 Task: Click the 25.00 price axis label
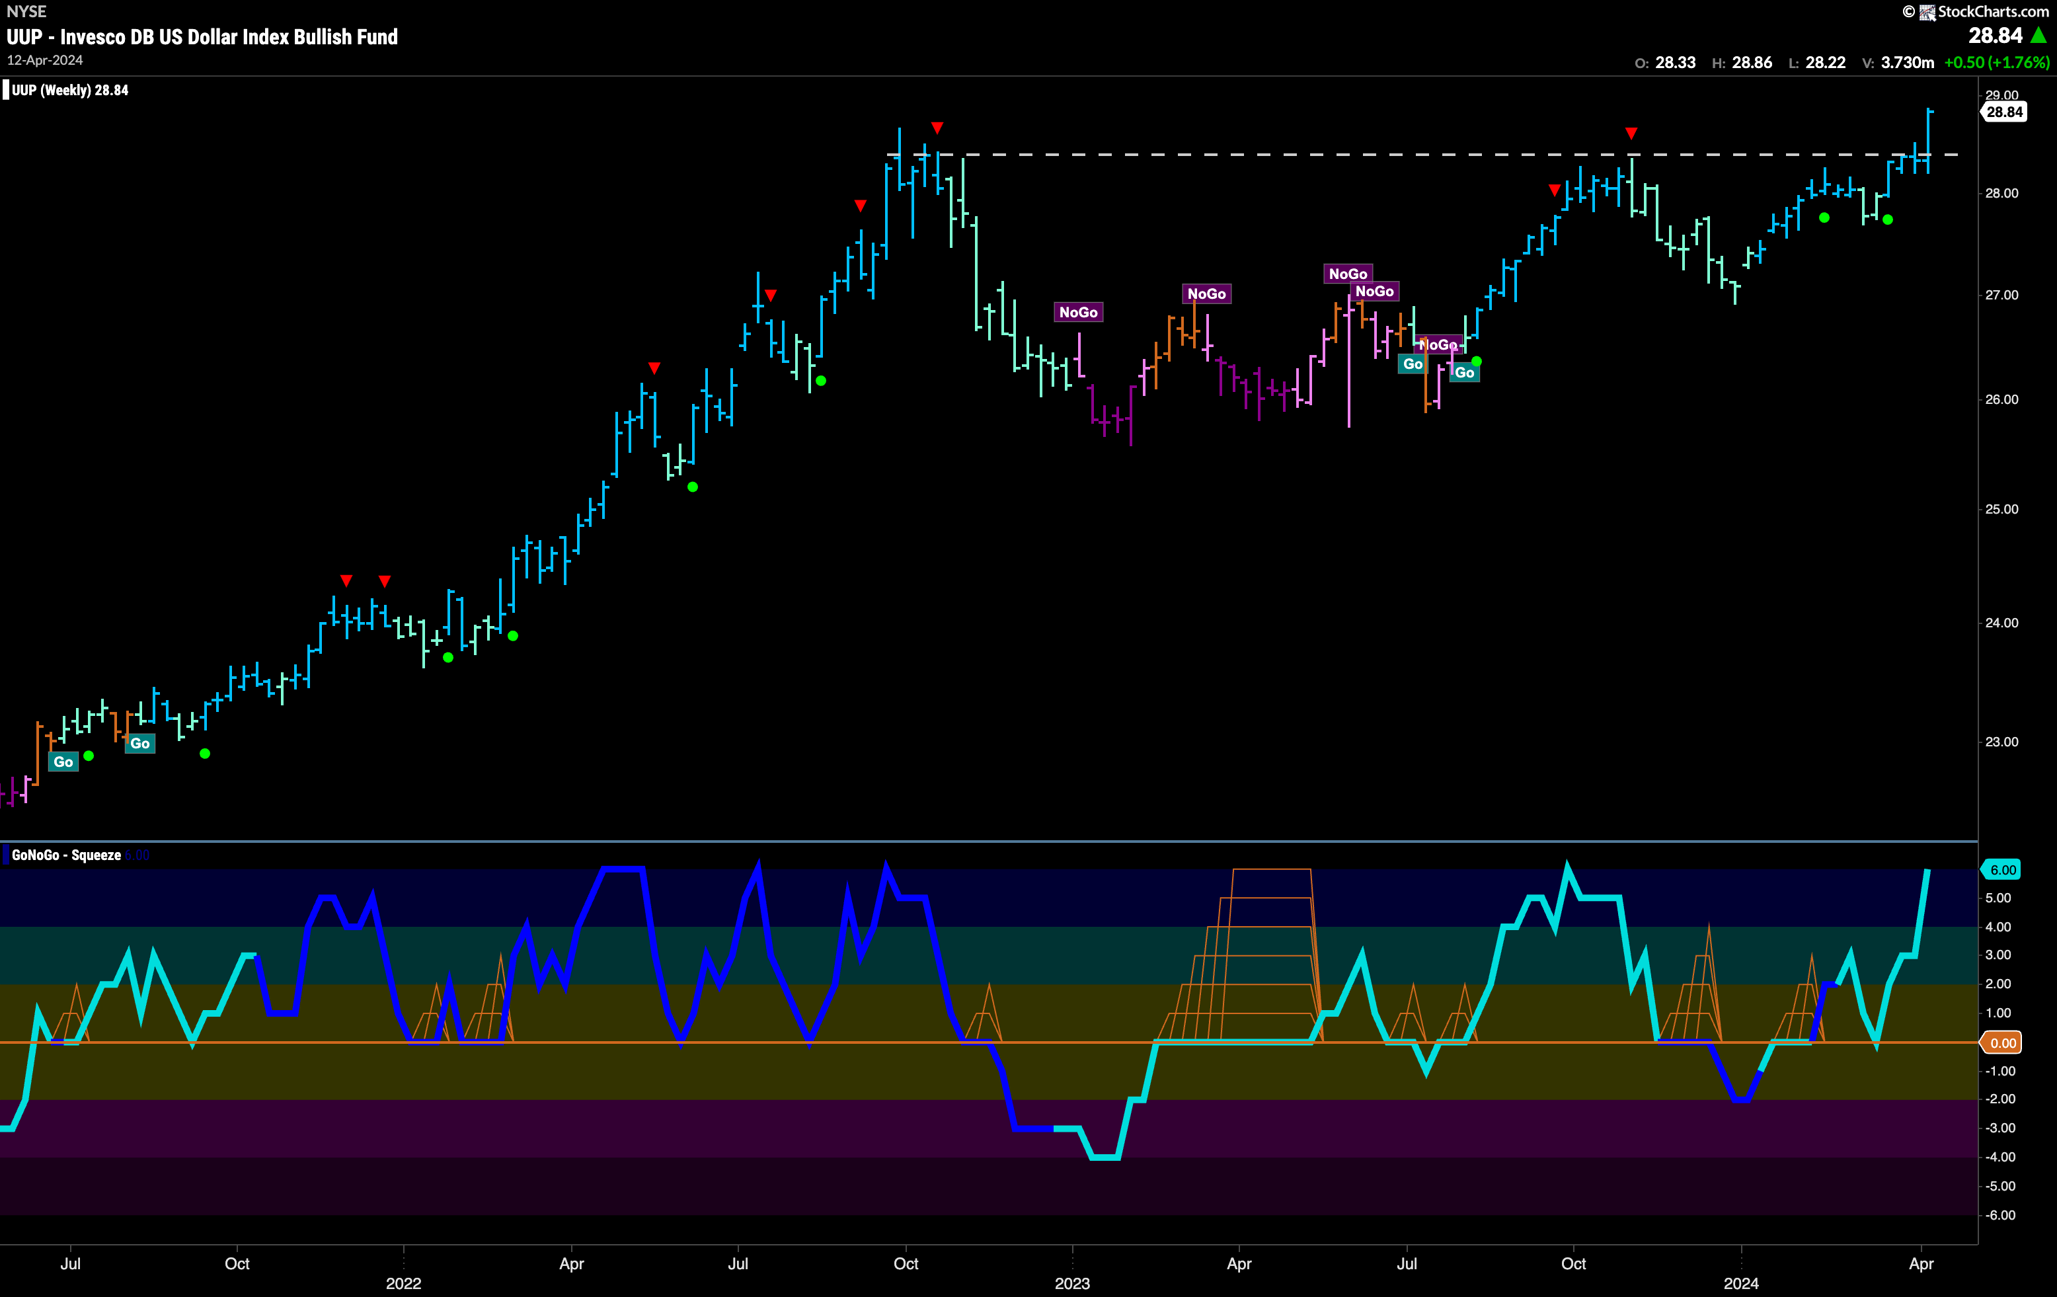[x=2001, y=509]
